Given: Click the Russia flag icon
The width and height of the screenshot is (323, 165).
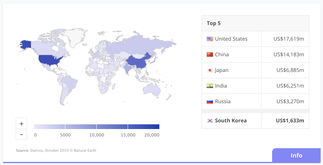Looking at the screenshot, I should (210, 101).
